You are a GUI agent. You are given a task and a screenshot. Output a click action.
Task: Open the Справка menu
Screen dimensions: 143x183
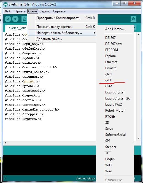(59, 11)
